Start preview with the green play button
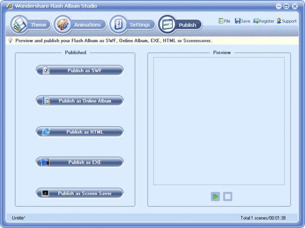305x228 pixels. coord(215,197)
